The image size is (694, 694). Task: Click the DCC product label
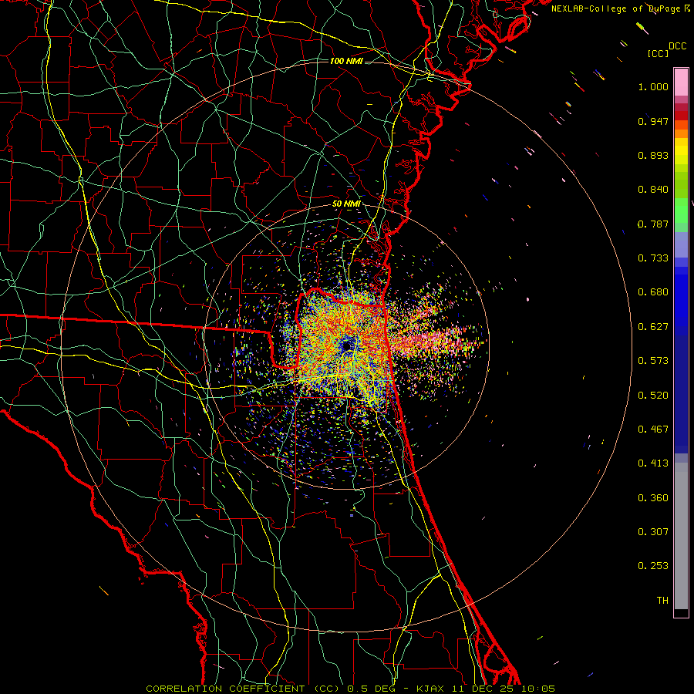(x=677, y=46)
